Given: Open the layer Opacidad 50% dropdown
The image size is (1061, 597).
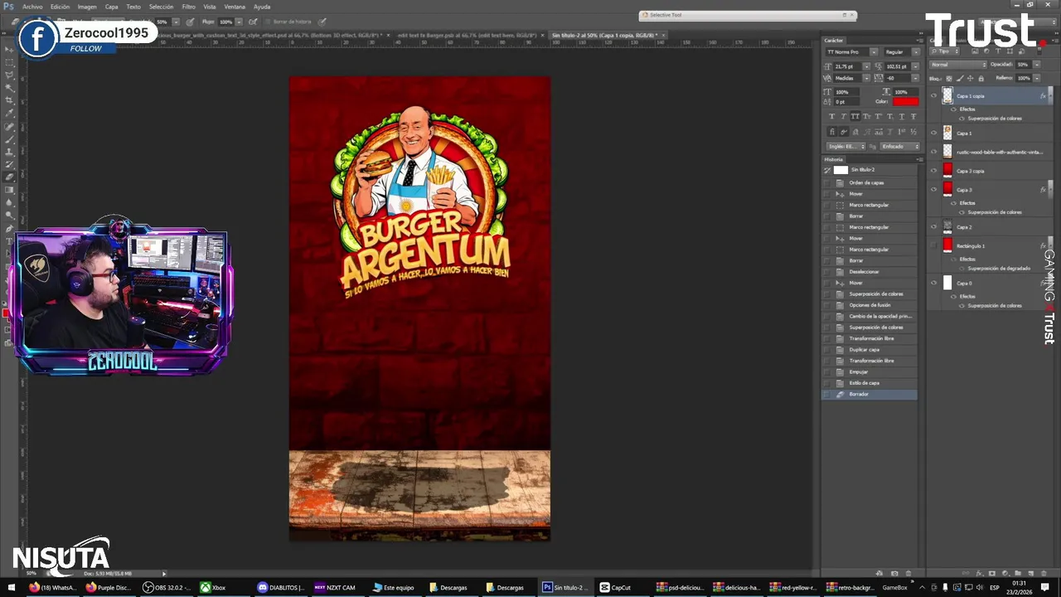Looking at the screenshot, I should click(x=1036, y=65).
